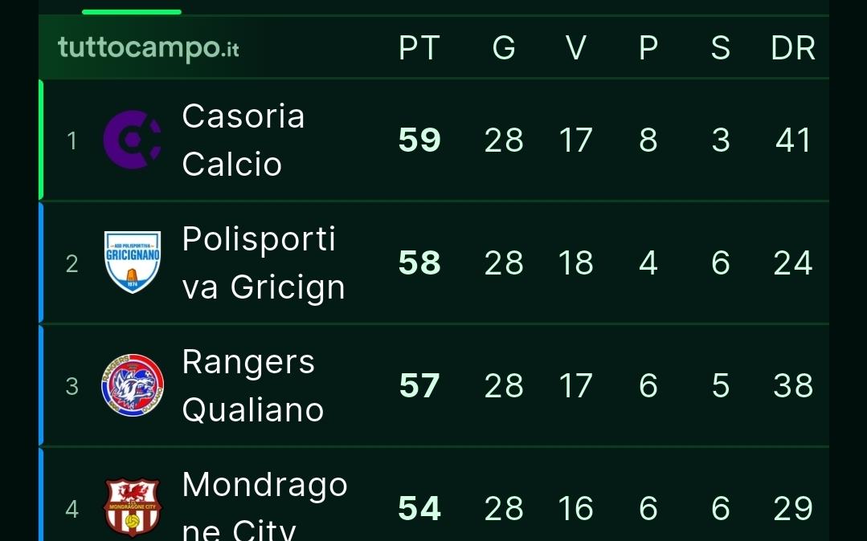
Task: Click the points value 58 for Gricignano
Action: [418, 262]
